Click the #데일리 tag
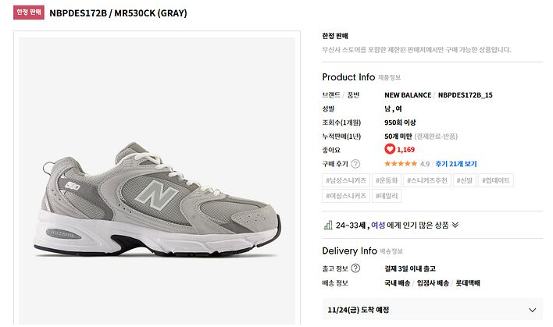Image resolution: width=553 pixels, height=327 pixels. [x=388, y=196]
